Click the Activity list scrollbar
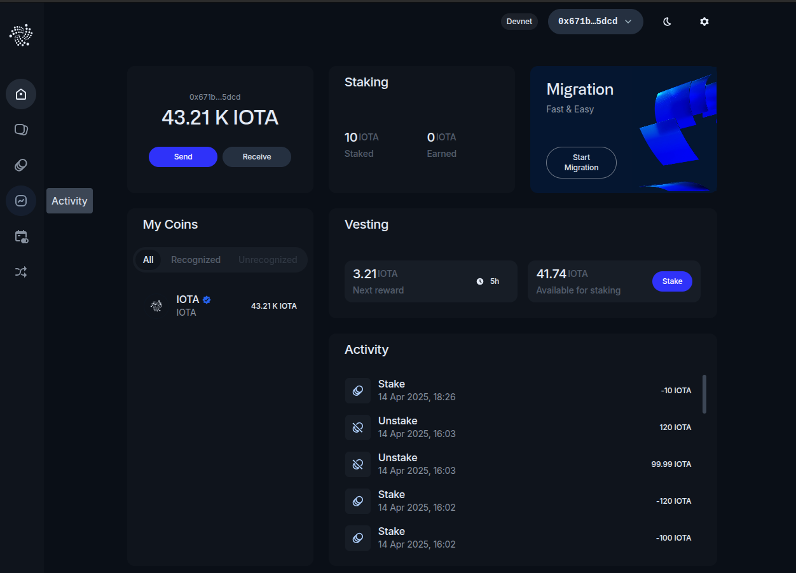The image size is (796, 573). pos(704,394)
